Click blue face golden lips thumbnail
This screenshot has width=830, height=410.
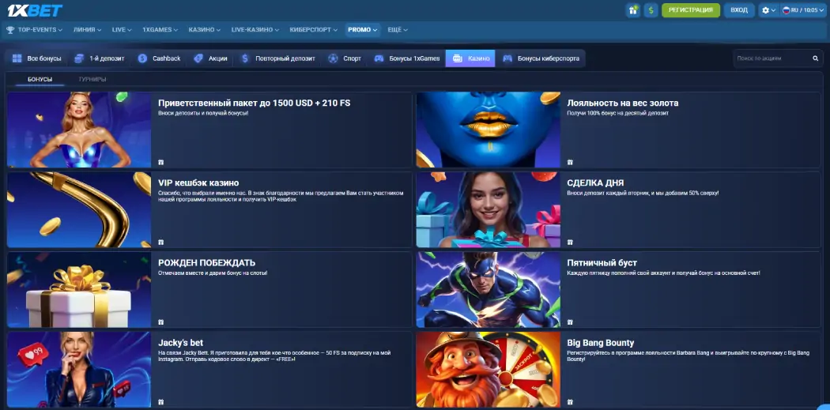pyautogui.click(x=488, y=130)
